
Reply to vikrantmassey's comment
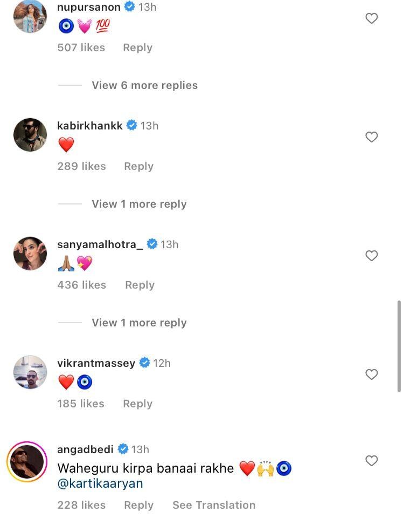tap(137, 404)
